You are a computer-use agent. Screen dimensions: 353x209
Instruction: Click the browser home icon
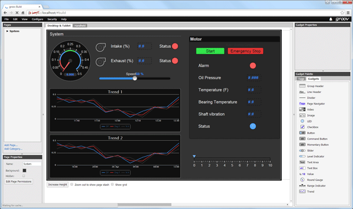click(23, 13)
